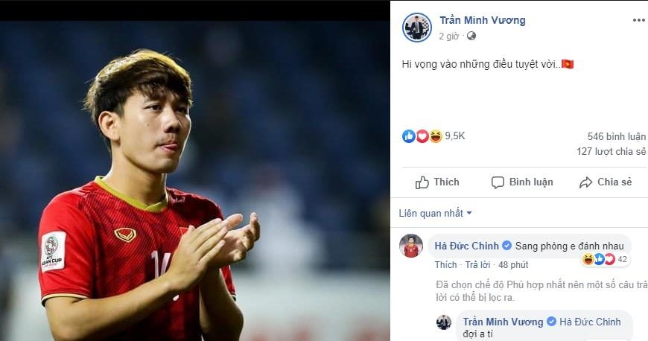Expand the Liên quan nhất sort dropdown

pos(436,214)
